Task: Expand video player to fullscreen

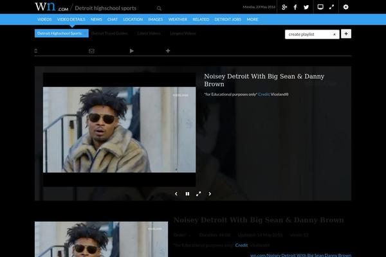Action: click(x=198, y=194)
